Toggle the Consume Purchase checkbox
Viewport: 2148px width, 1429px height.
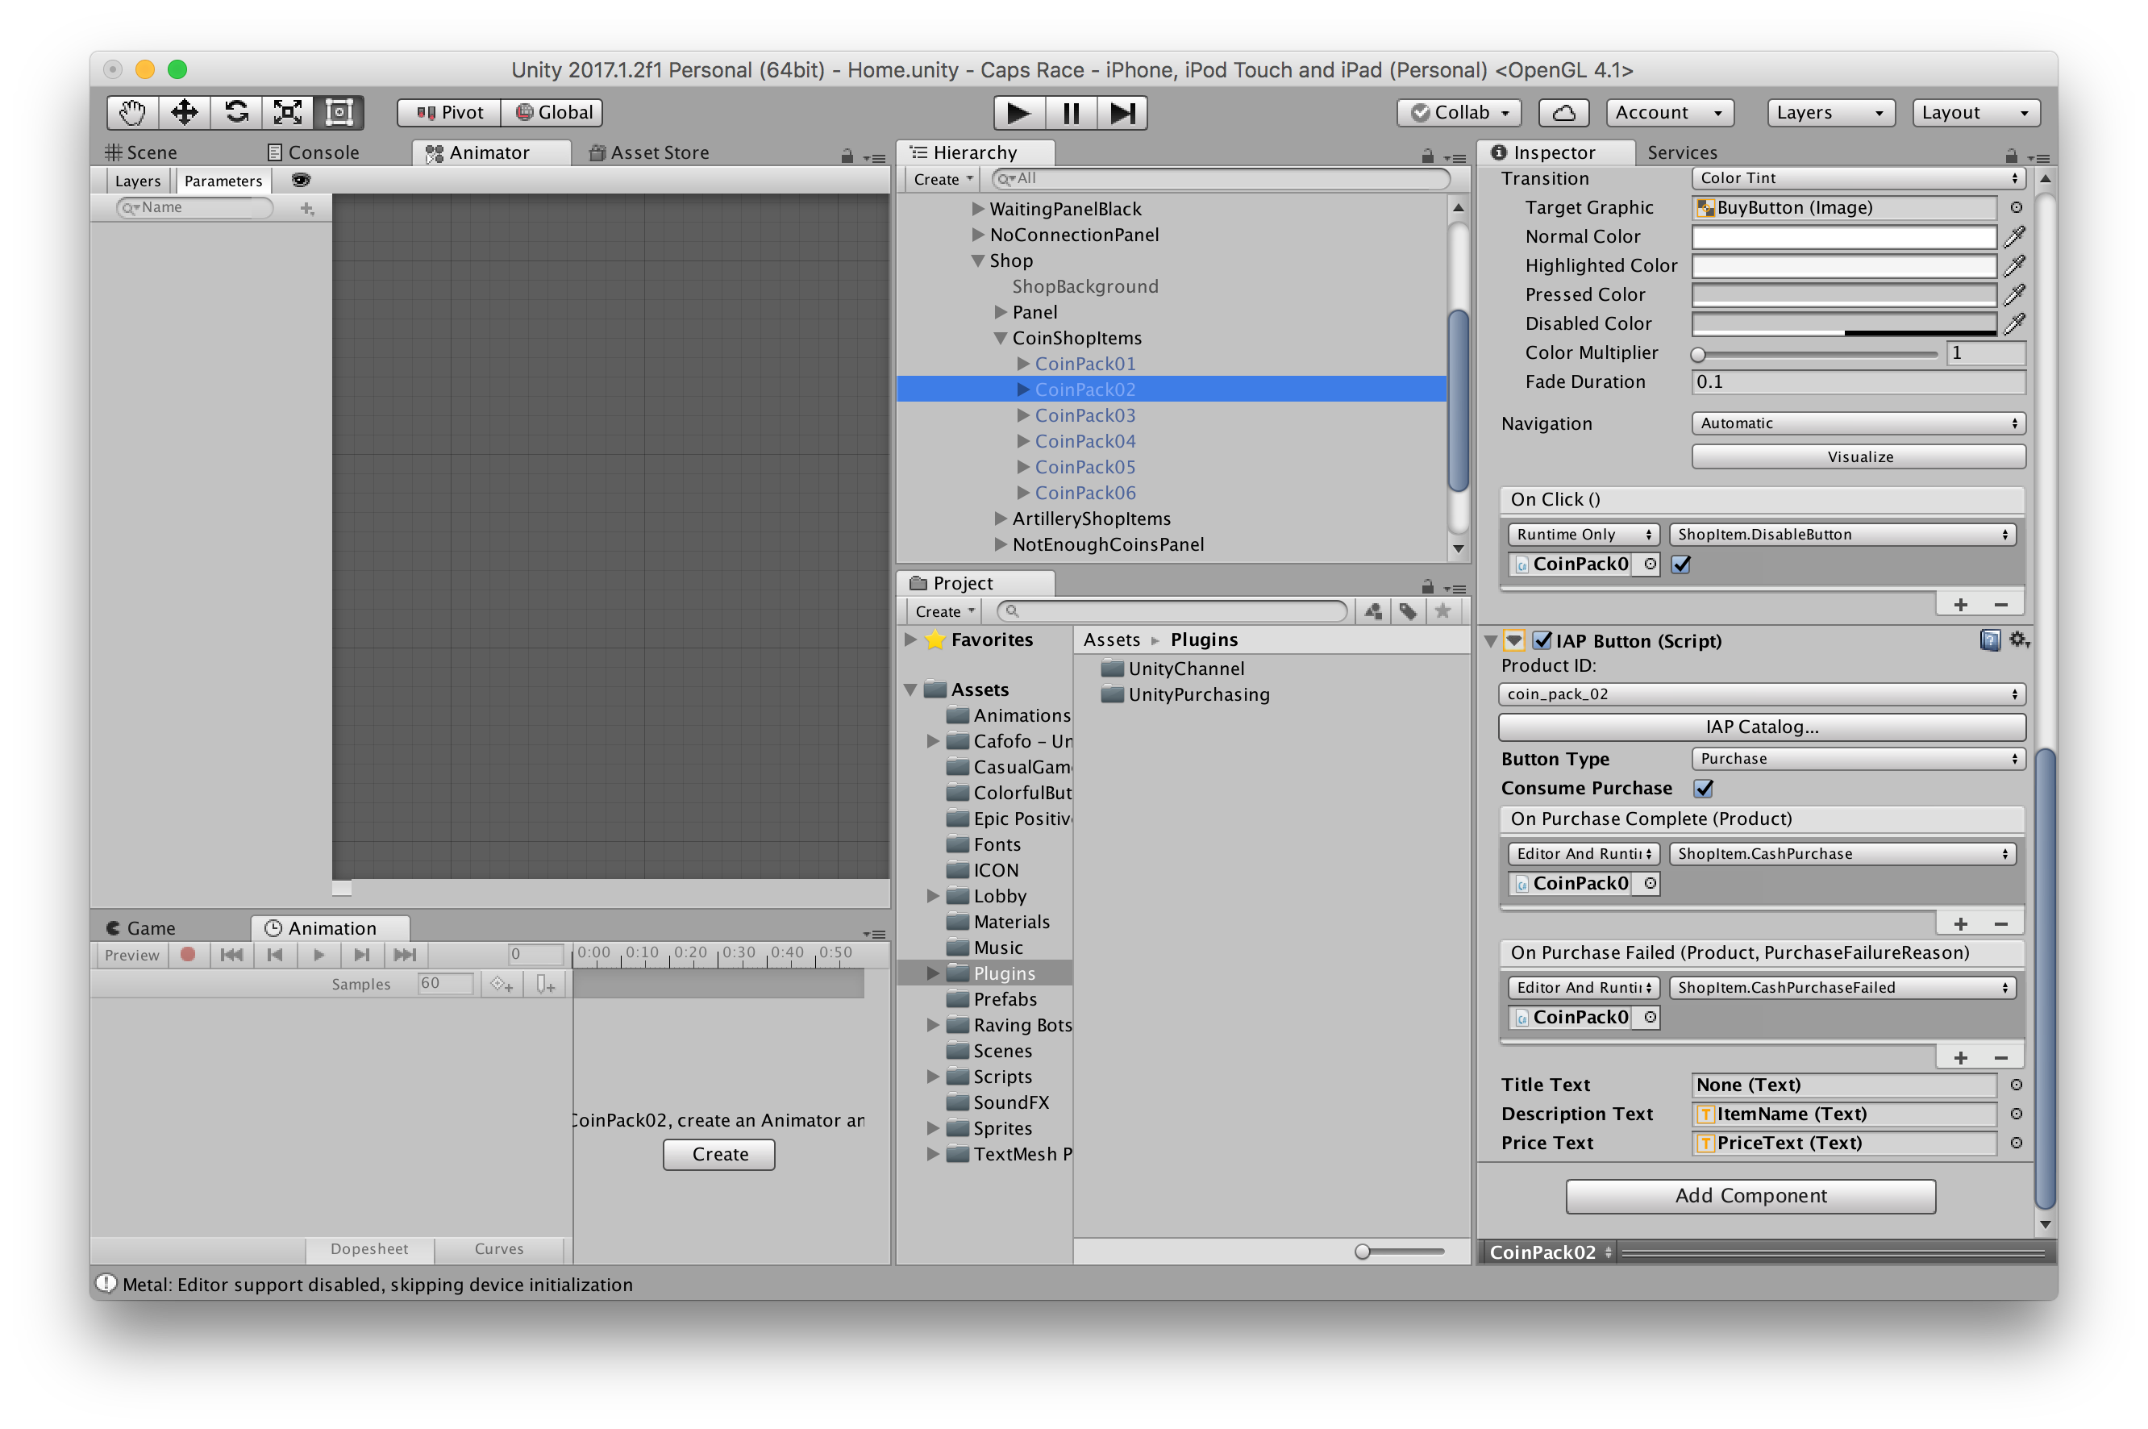pyautogui.click(x=1704, y=789)
